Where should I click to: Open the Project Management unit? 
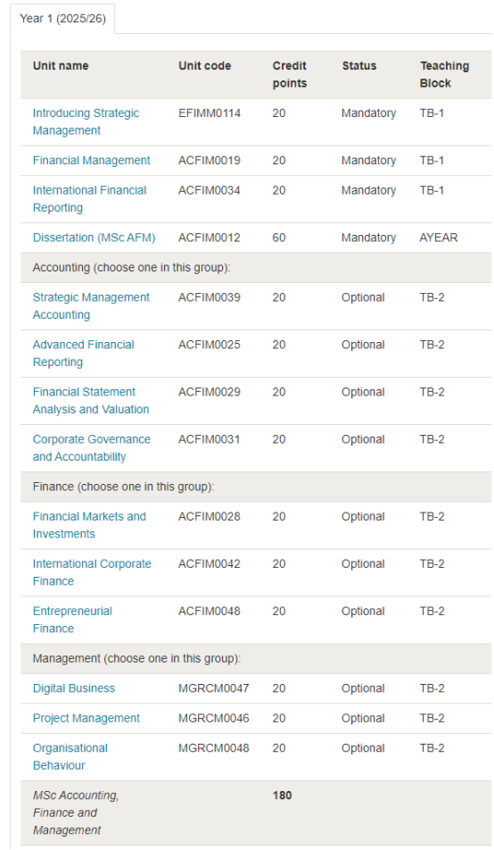click(x=86, y=718)
